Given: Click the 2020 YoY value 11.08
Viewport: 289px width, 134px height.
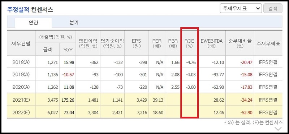Looking at the screenshot, I should coord(69,87).
